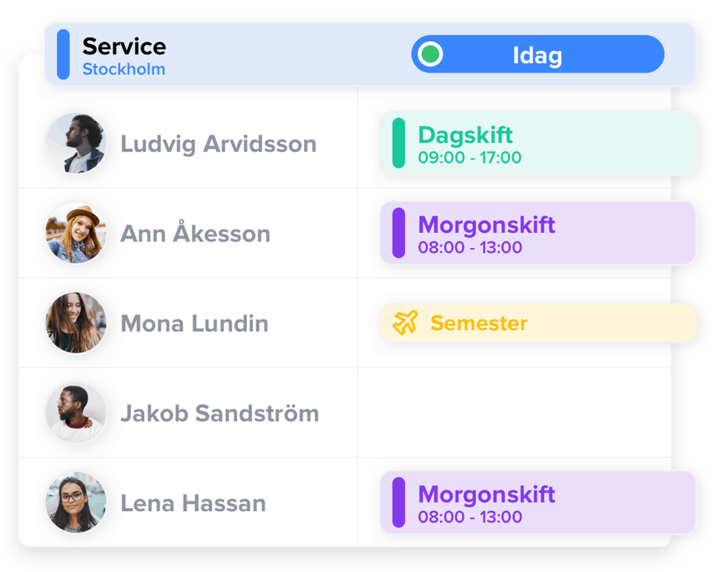Click the Ludvig Arvidsson name
The width and height of the screenshot is (719, 572).
[218, 144]
